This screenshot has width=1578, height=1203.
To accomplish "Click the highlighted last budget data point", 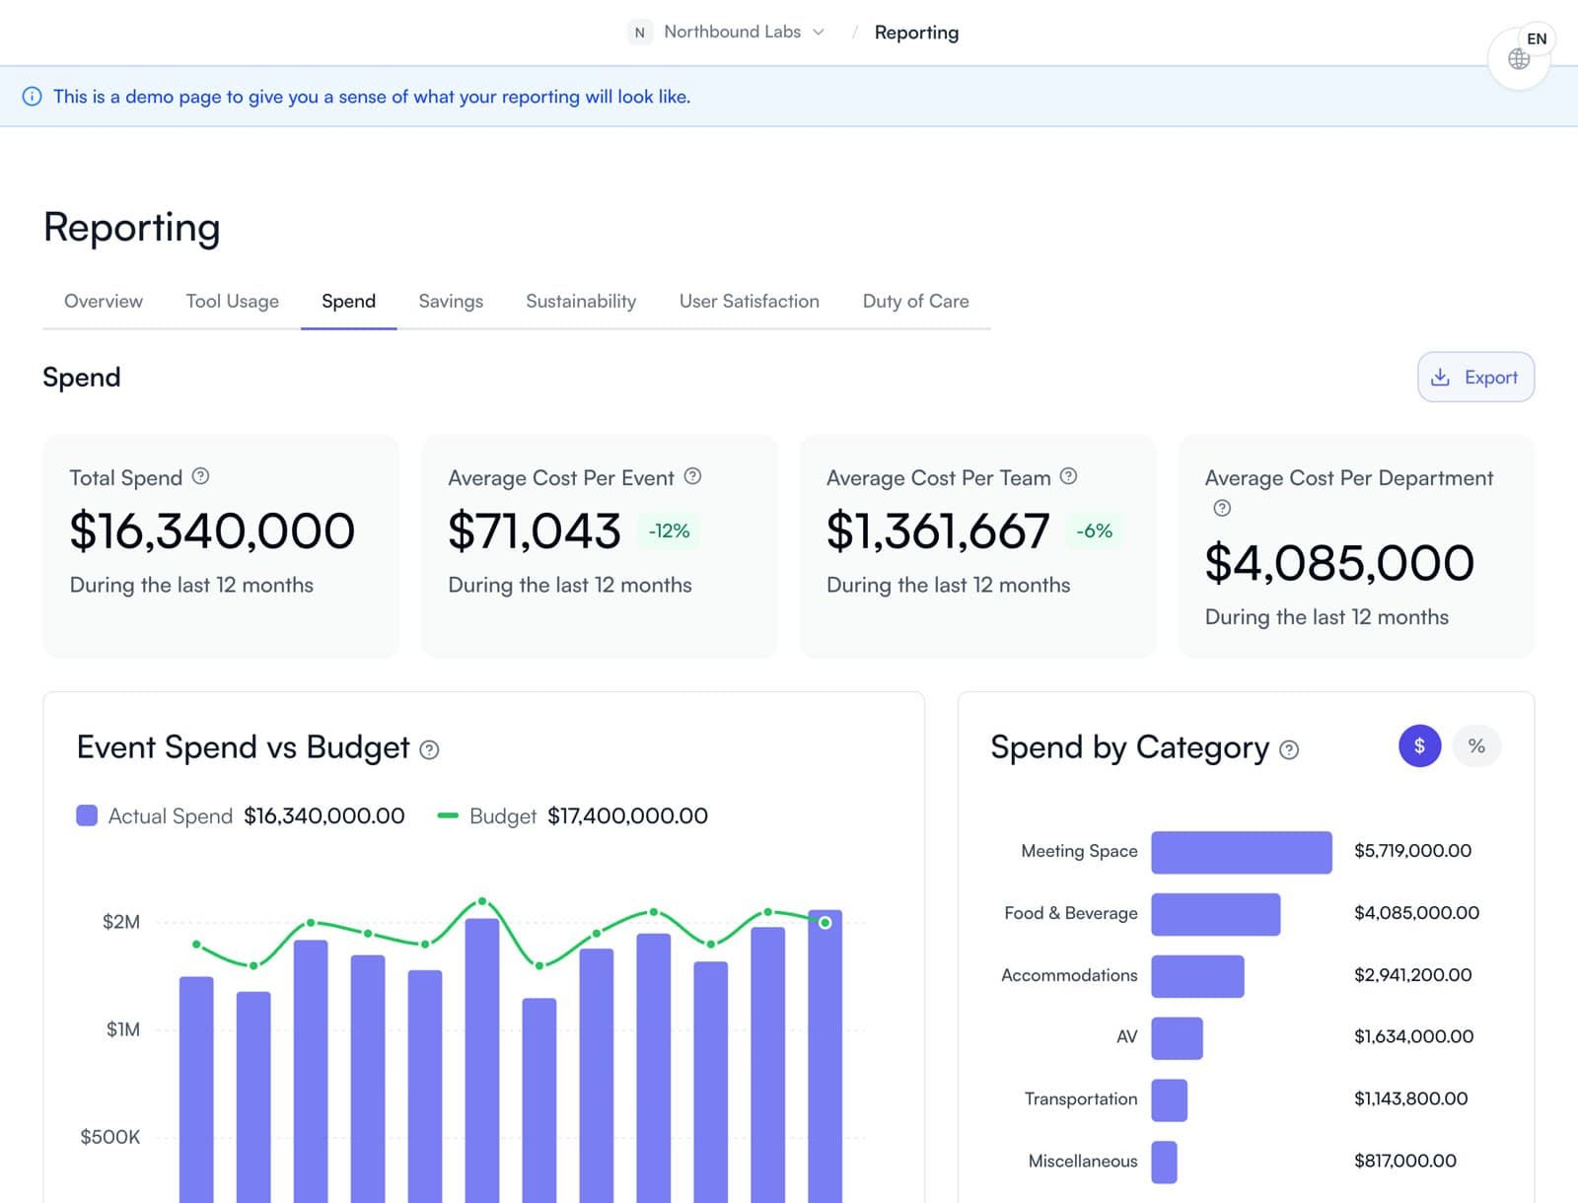I will coord(825,923).
